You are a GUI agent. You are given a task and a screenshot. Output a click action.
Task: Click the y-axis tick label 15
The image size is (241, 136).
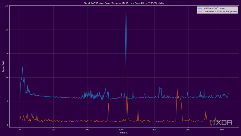6,54
